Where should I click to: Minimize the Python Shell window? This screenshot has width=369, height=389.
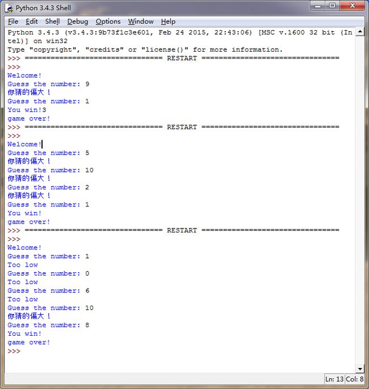click(x=317, y=6)
